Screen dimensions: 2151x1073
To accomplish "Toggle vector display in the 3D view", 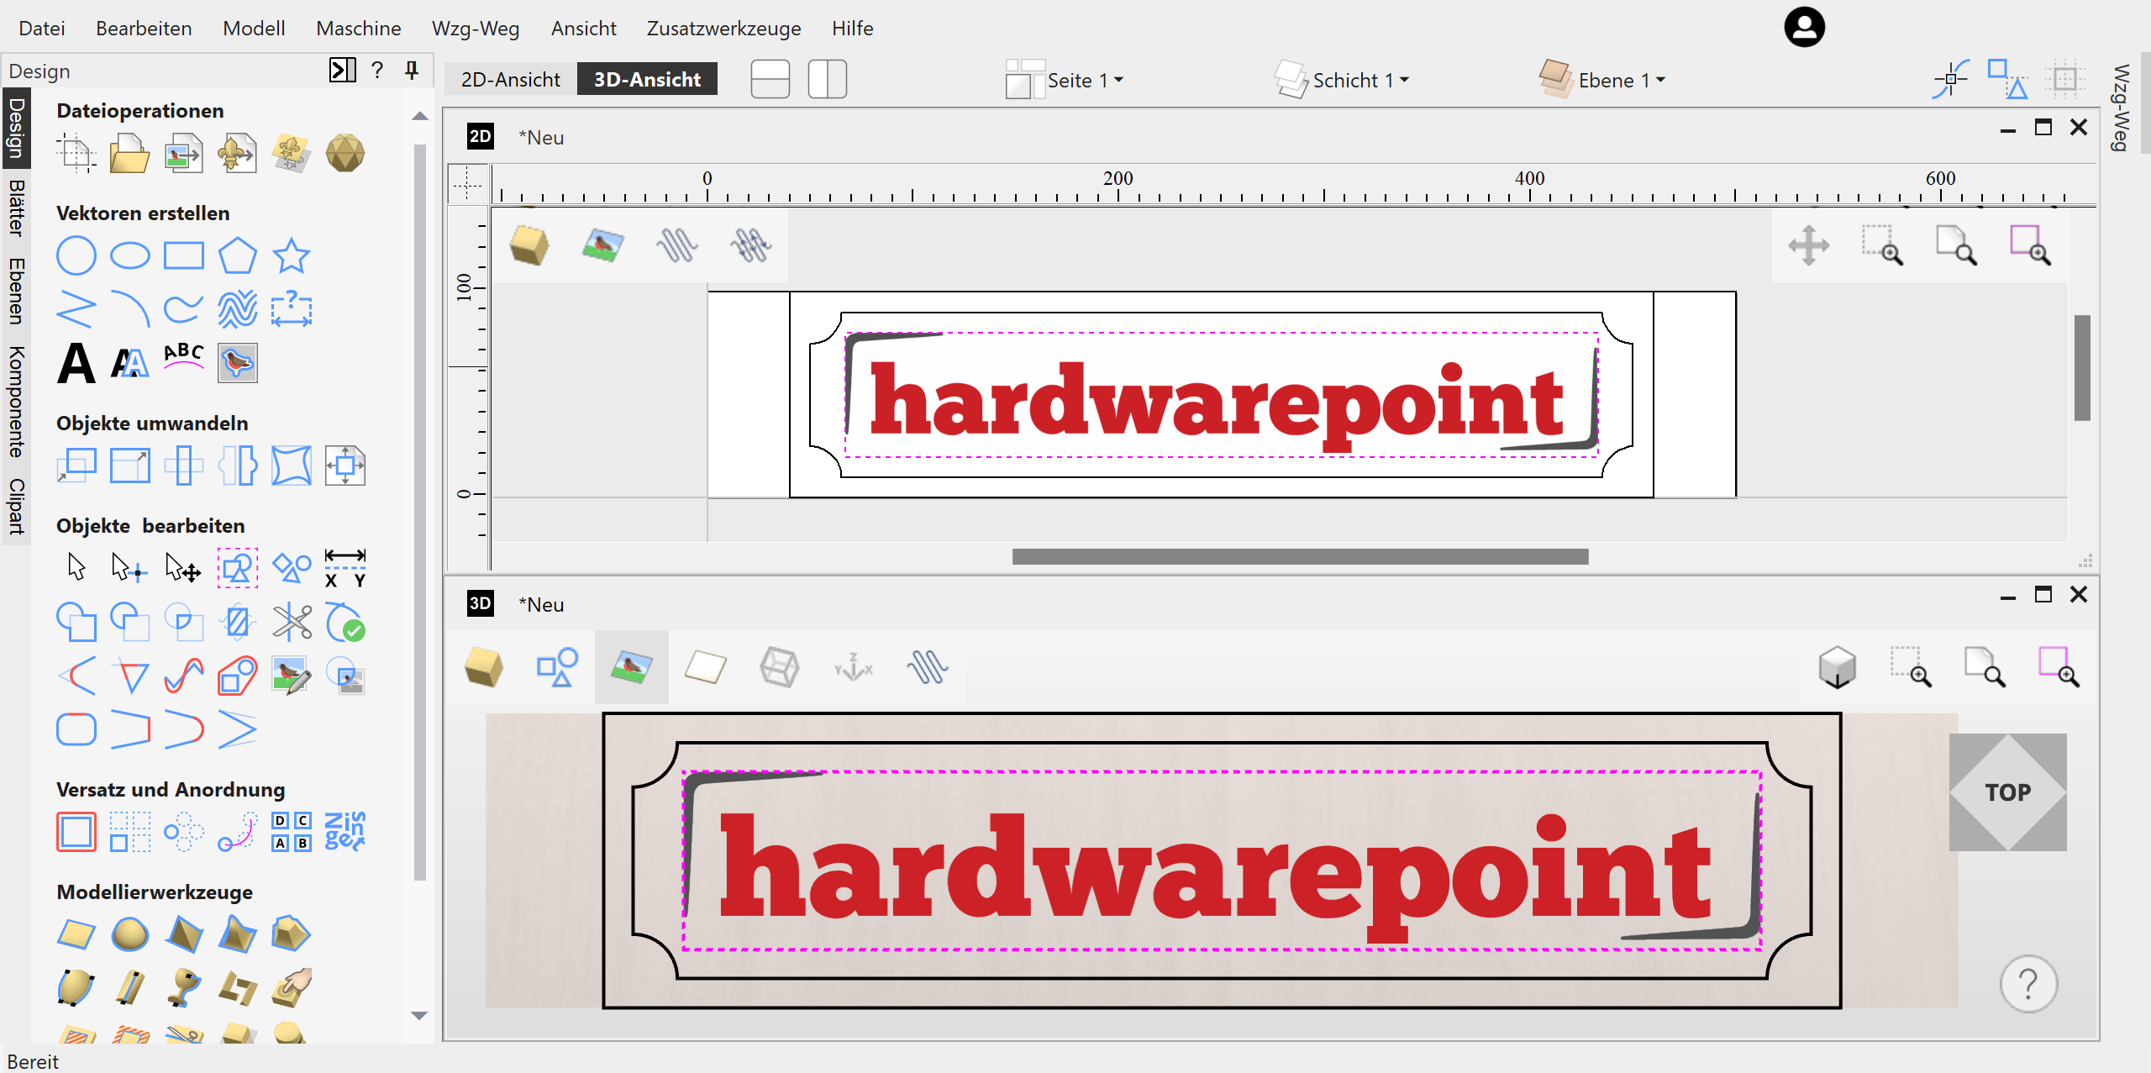I will click(557, 668).
